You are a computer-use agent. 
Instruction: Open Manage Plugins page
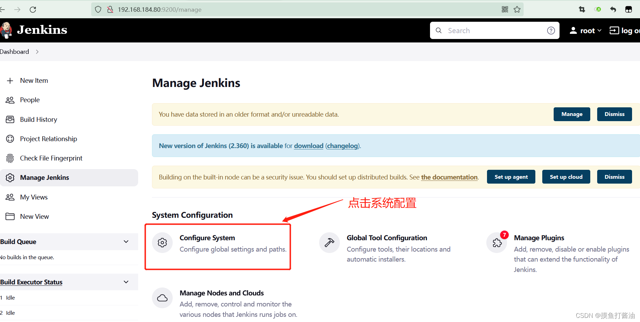click(539, 238)
